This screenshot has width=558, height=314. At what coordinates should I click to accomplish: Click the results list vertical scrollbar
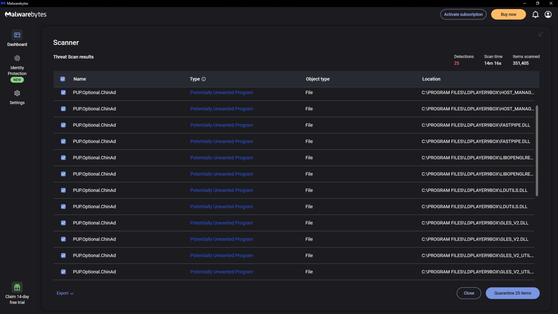point(537,151)
